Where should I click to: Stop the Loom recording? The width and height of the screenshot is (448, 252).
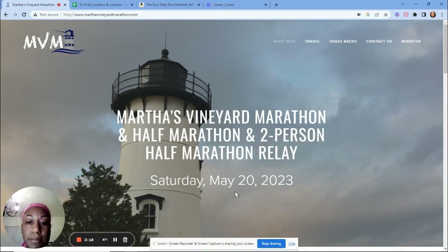79,240
